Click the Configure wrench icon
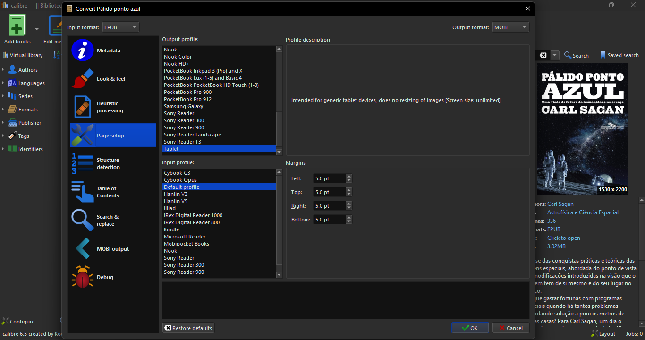Screen dimensions: 645x340 tap(5, 322)
